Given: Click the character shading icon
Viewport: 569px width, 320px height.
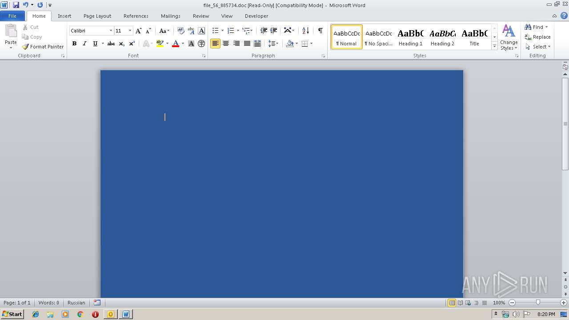Looking at the screenshot, I should pos(191,44).
